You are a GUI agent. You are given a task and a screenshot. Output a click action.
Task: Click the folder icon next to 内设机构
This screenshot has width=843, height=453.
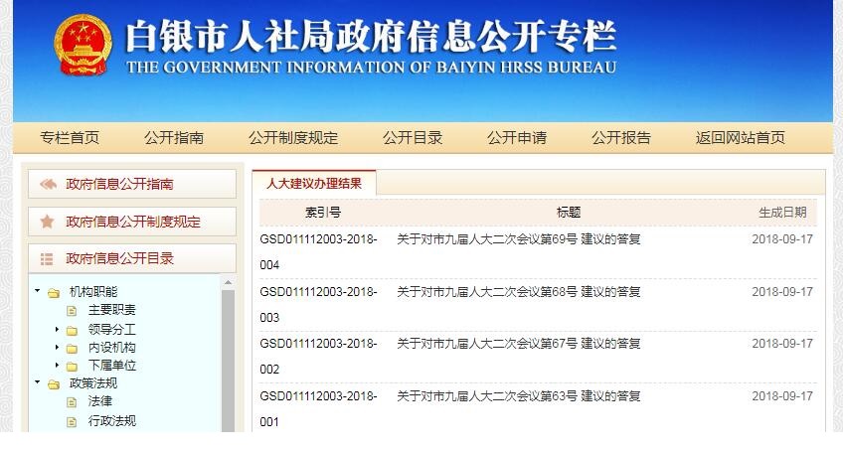click(72, 348)
